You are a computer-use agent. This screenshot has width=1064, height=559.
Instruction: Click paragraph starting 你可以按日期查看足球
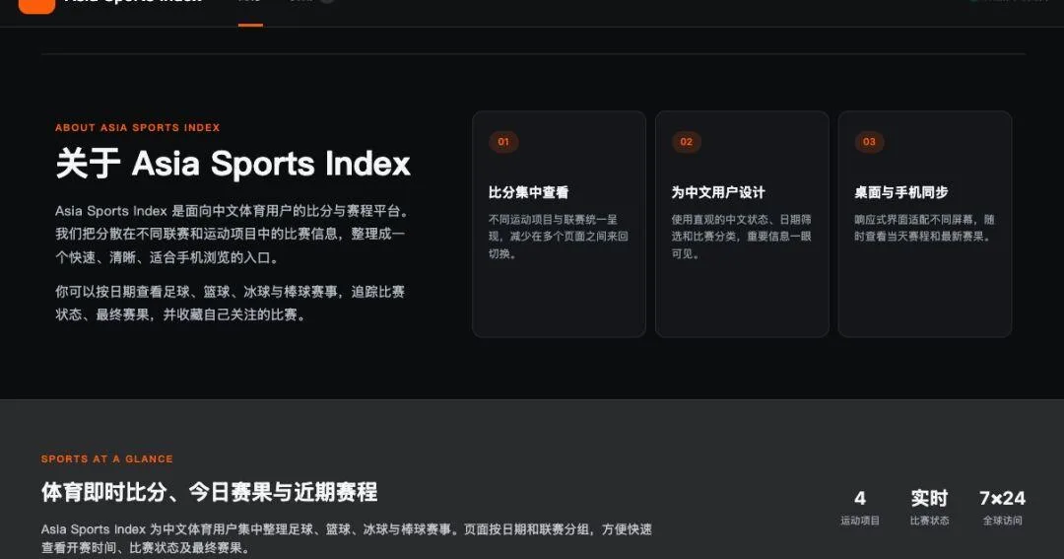(230, 303)
